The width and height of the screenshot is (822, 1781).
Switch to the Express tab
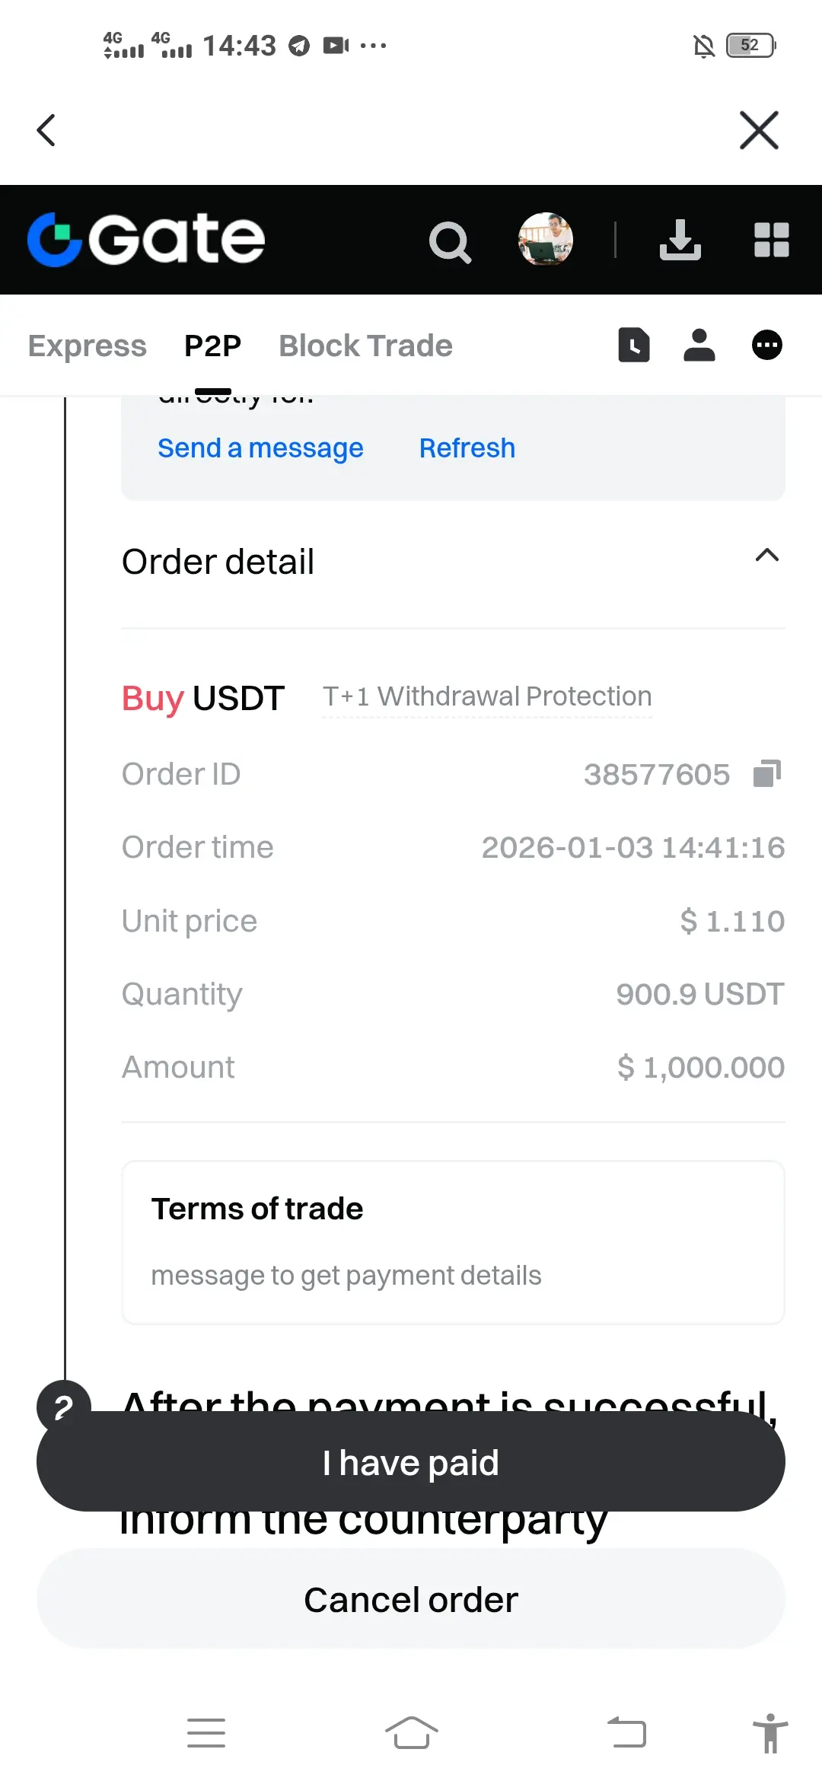click(x=88, y=346)
